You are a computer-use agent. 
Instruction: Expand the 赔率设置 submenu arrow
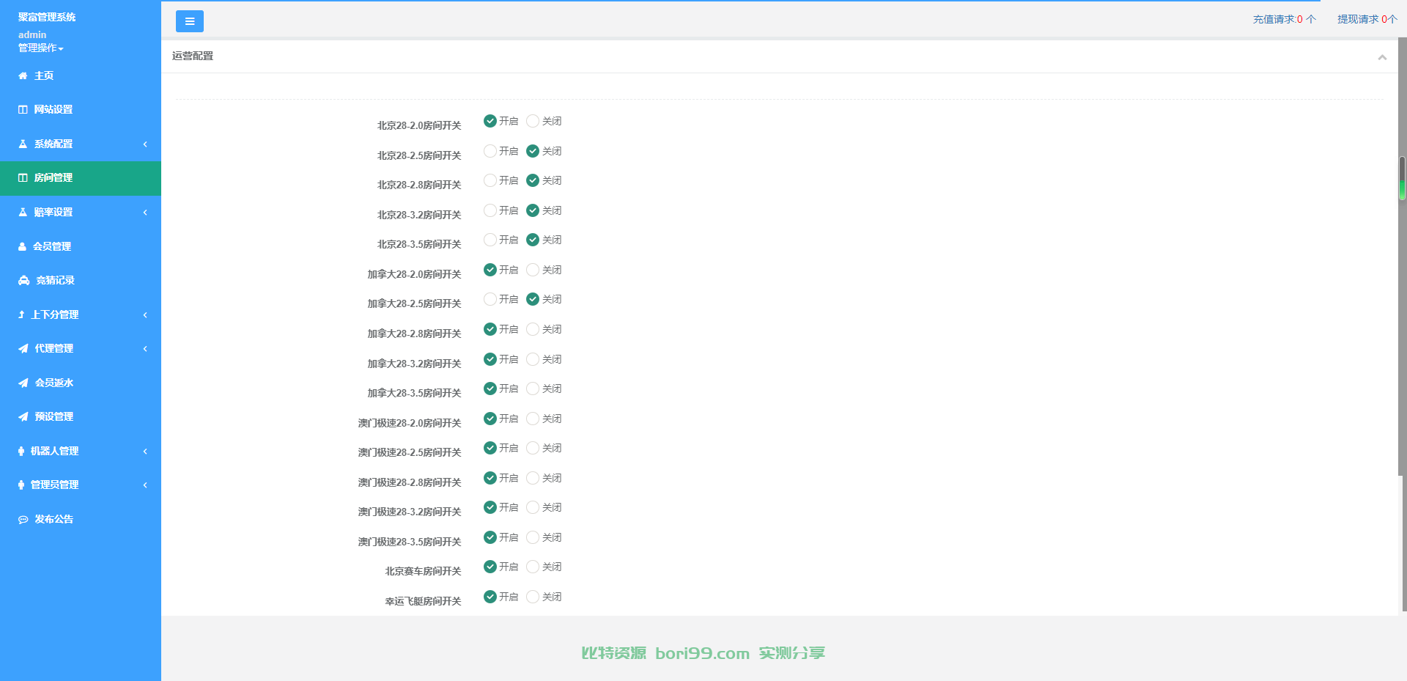[x=145, y=212]
